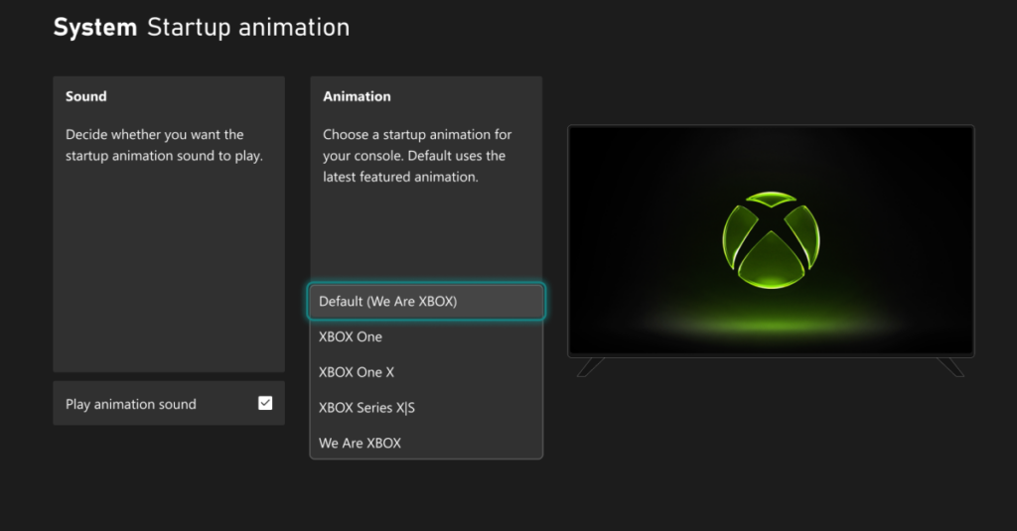Screen dimensions: 1017x531
Task: Click the TV preview's bottom bezel edge
Action: (771, 355)
